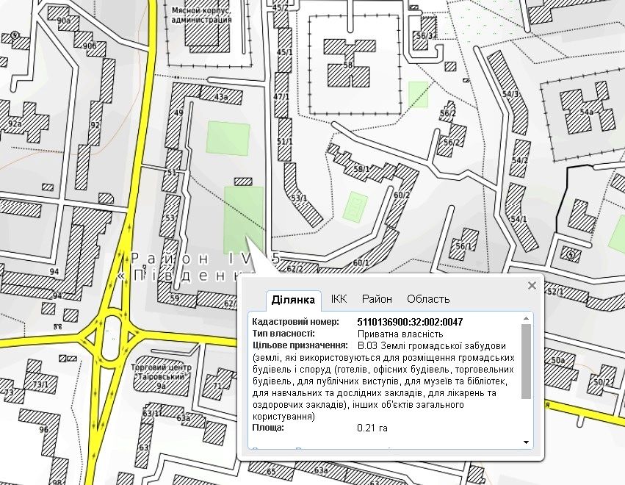Image resolution: width=625 pixels, height=485 pixels.
Task: Click the popup vertical scrollbar thumb
Action: (x=526, y=362)
